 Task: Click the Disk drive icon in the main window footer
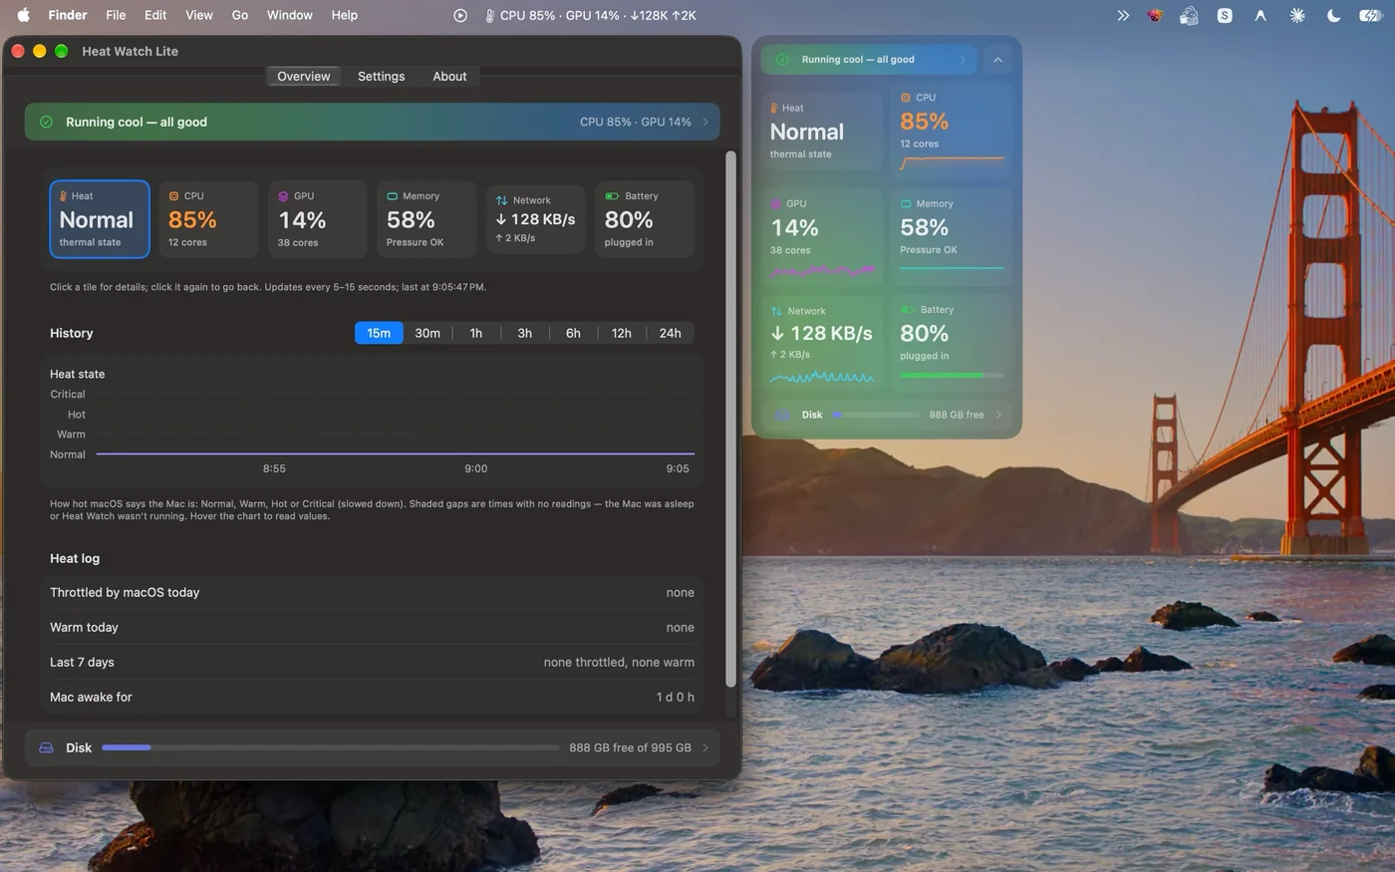coord(46,747)
